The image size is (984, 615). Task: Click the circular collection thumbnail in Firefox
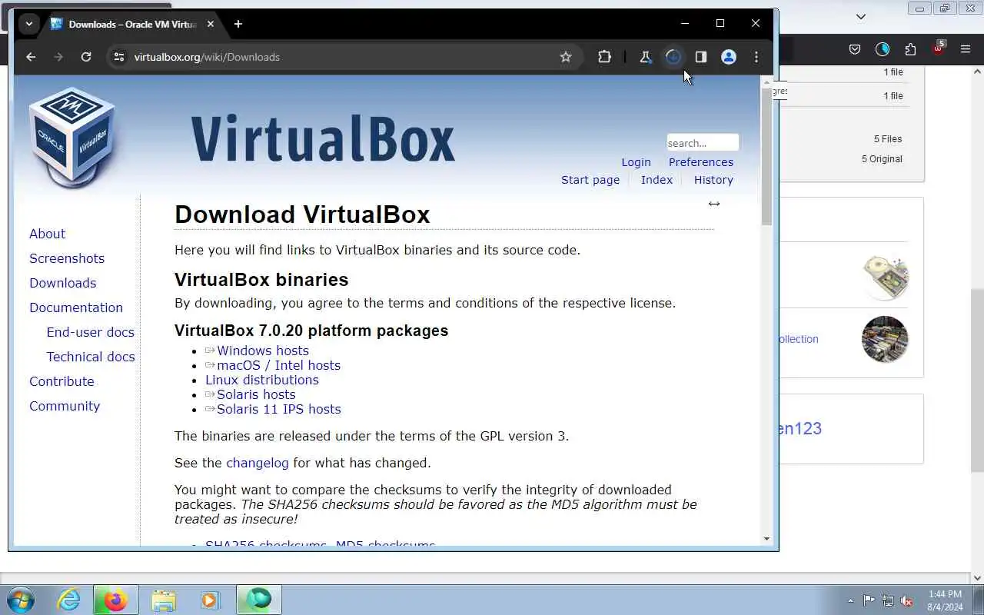[885, 339]
